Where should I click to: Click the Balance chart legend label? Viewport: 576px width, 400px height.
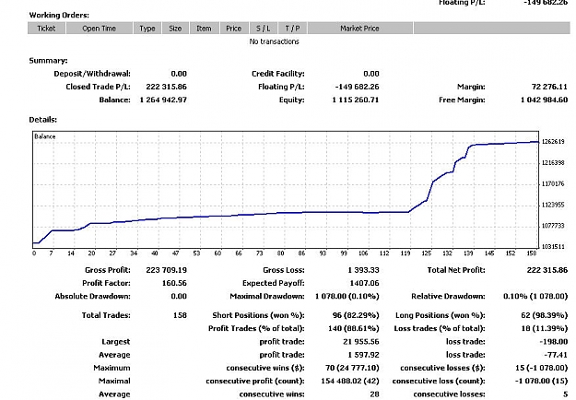pyautogui.click(x=45, y=136)
